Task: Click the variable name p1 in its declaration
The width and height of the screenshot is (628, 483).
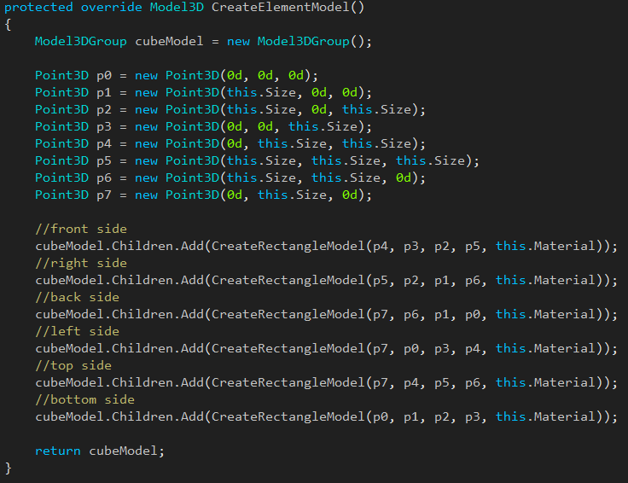Action: click(x=104, y=92)
